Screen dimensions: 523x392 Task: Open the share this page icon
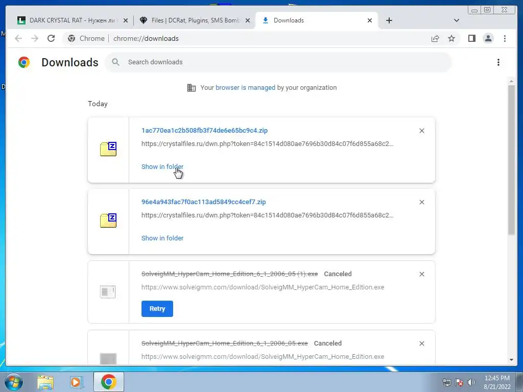click(x=435, y=38)
